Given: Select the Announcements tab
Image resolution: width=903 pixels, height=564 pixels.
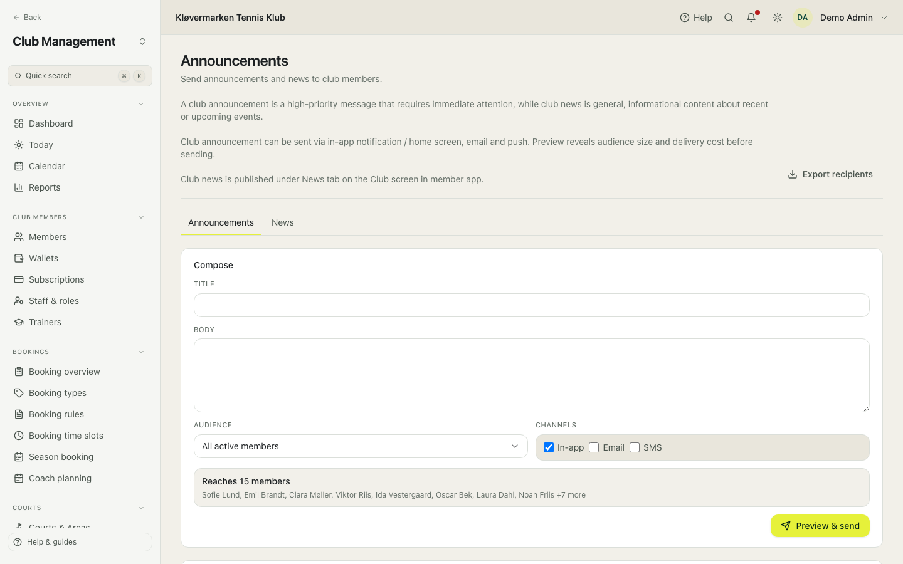Looking at the screenshot, I should pyautogui.click(x=221, y=222).
